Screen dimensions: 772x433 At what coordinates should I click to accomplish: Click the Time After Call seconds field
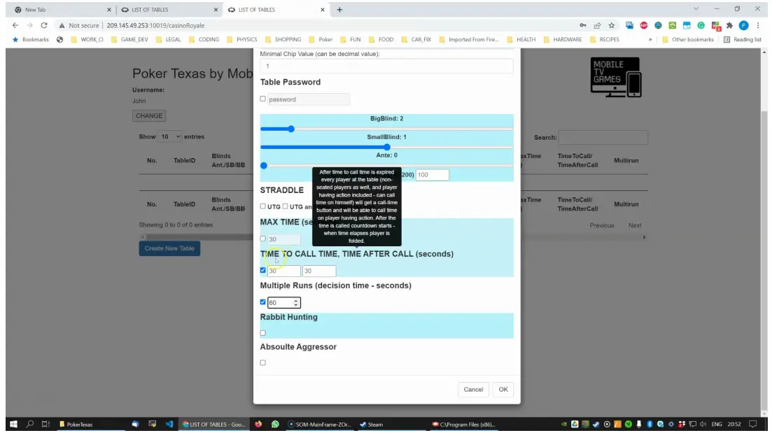(x=319, y=271)
